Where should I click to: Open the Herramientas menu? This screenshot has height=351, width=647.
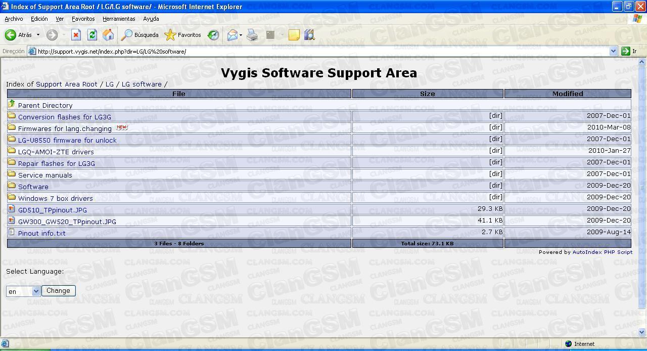tap(119, 19)
